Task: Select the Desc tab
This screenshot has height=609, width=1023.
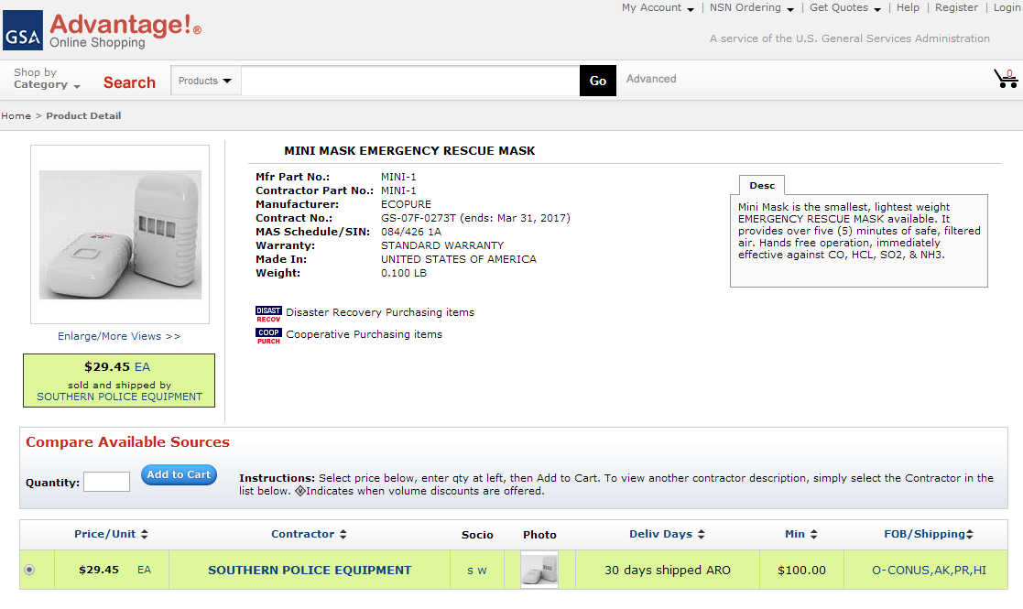Action: coord(762,185)
